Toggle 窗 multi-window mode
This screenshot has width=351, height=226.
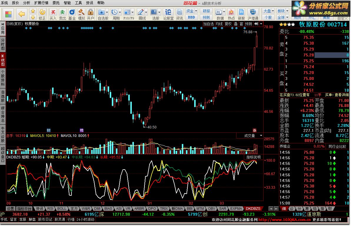[x=241, y=24]
